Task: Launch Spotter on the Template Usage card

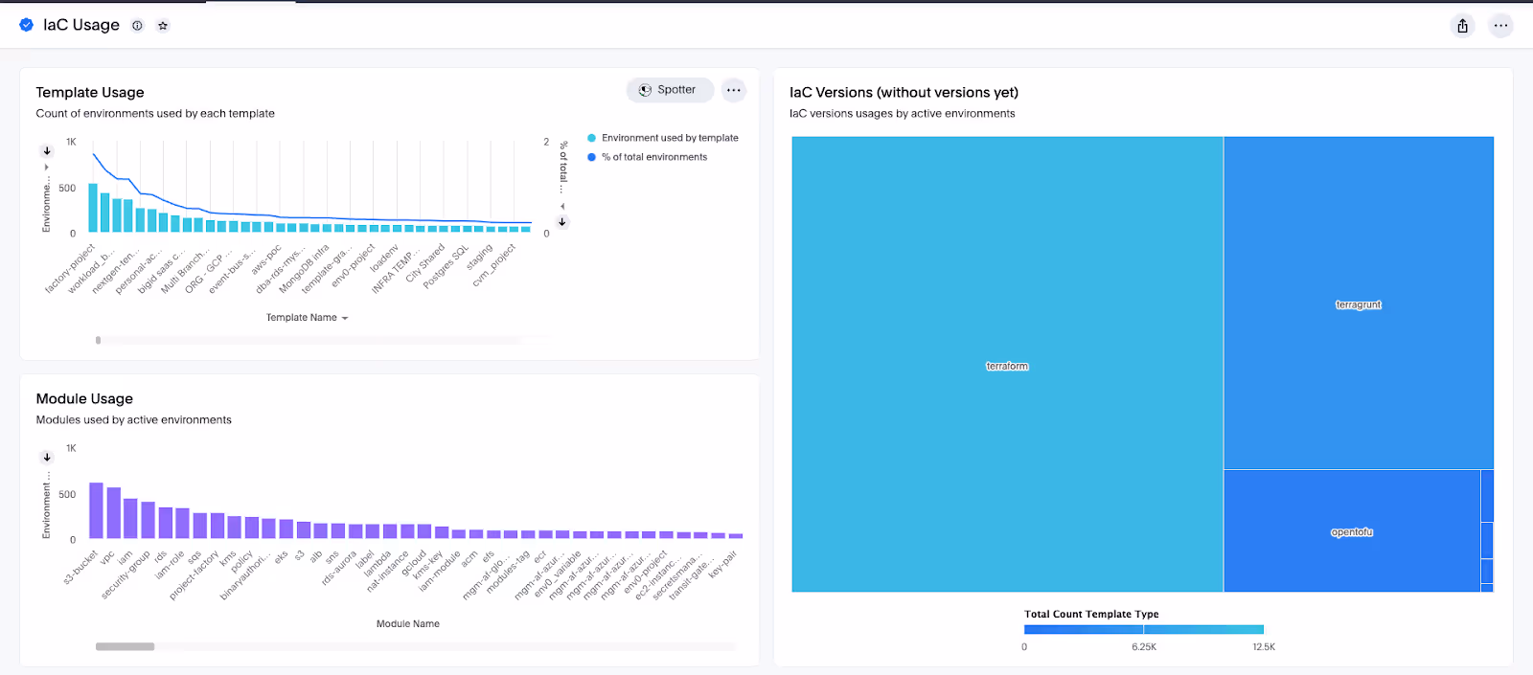Action: (x=670, y=90)
